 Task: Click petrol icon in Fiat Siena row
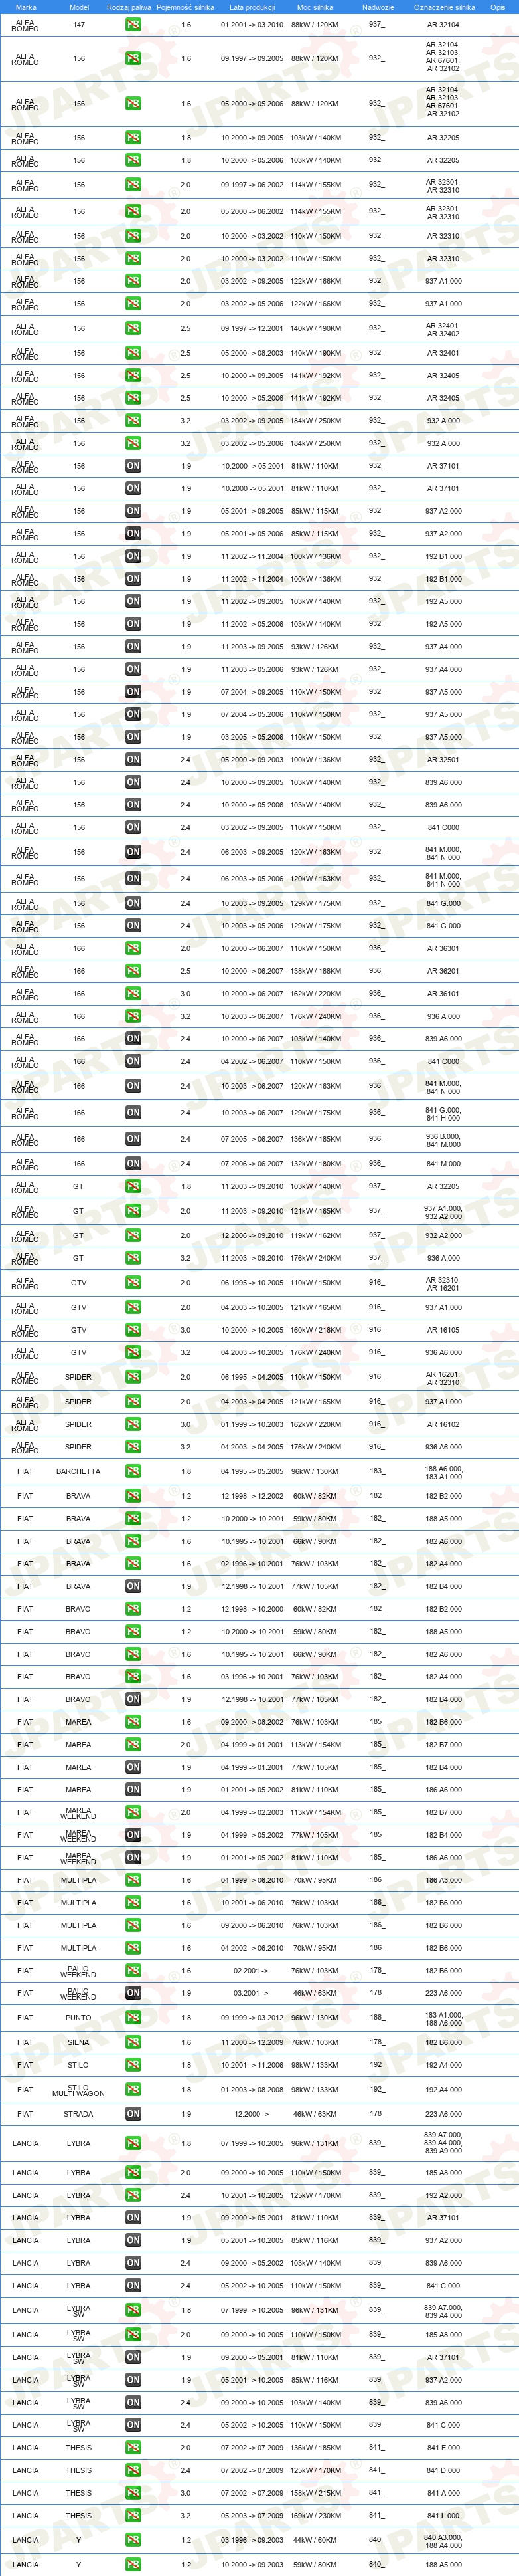133,2042
